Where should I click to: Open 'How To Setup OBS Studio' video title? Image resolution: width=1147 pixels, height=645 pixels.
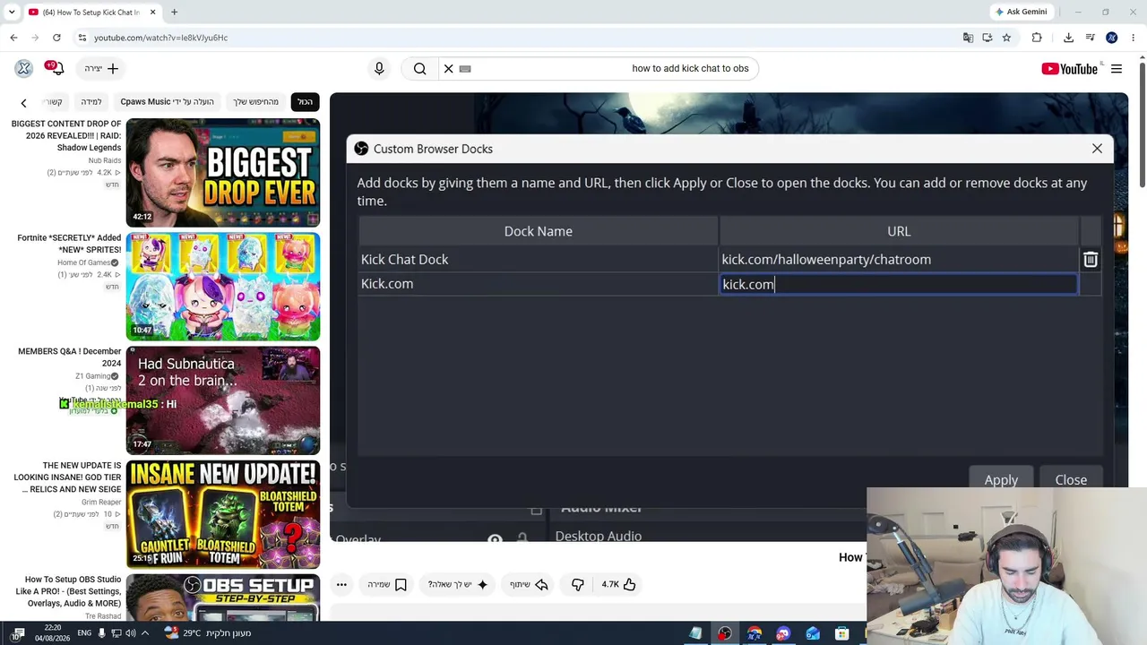(x=73, y=591)
